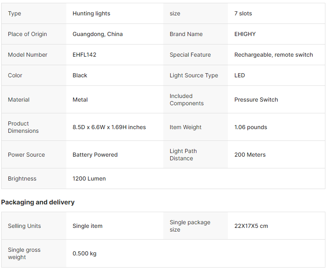Click the "1.06 pounds" item weight
This screenshot has height=270, width=327.
coord(251,127)
